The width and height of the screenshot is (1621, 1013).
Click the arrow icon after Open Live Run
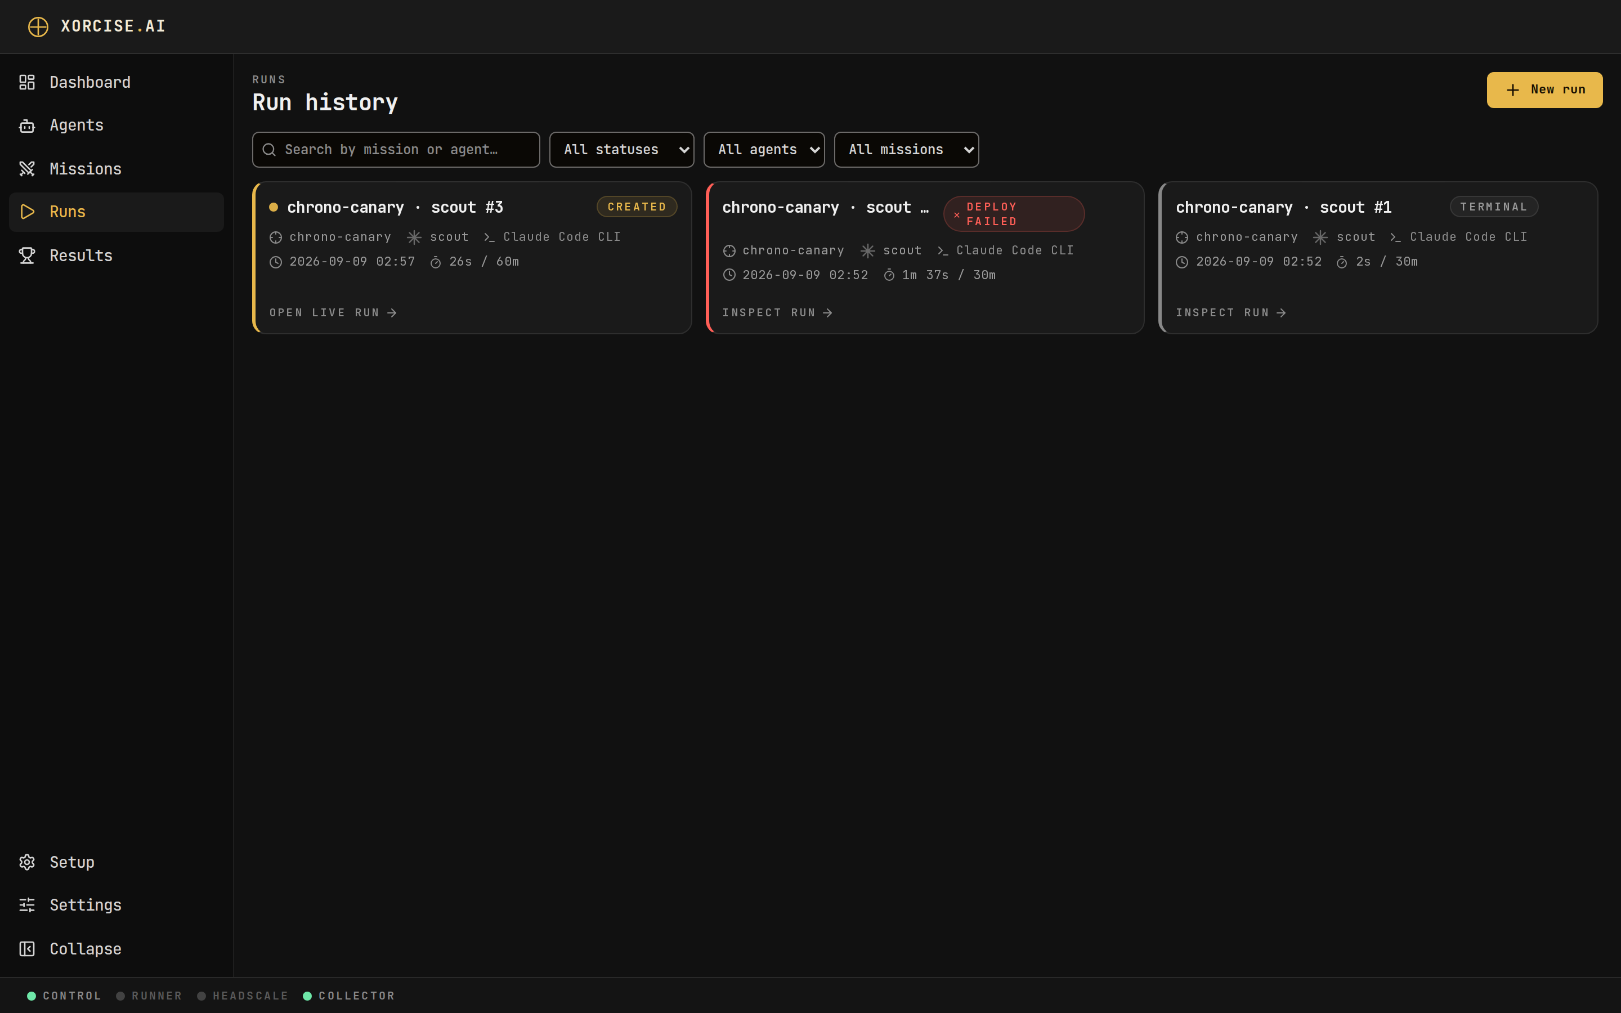[x=392, y=313]
